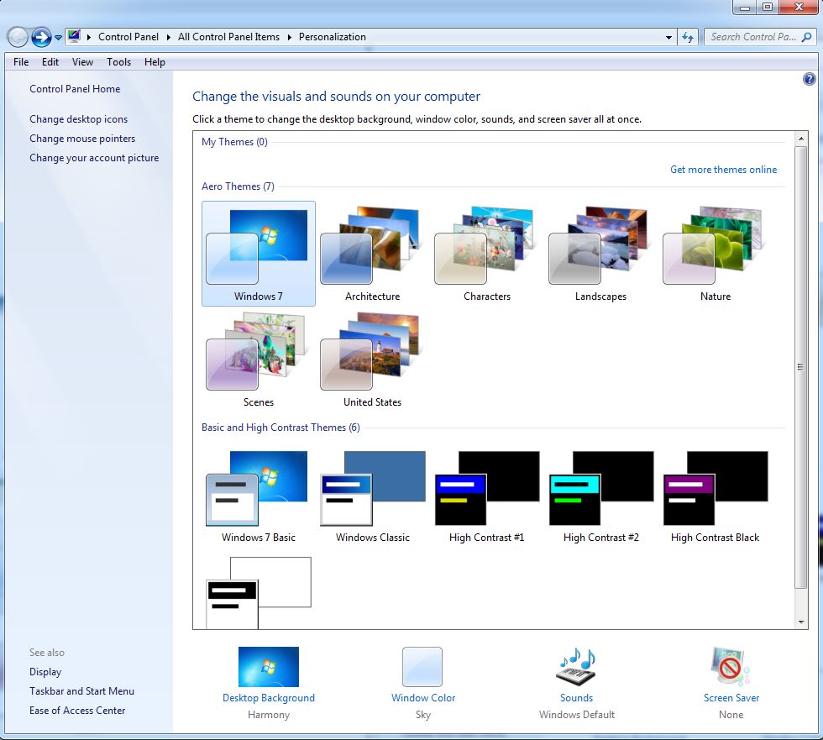The image size is (823, 740).
Task: Select the Windows 7 Aero theme
Action: pyautogui.click(x=259, y=254)
